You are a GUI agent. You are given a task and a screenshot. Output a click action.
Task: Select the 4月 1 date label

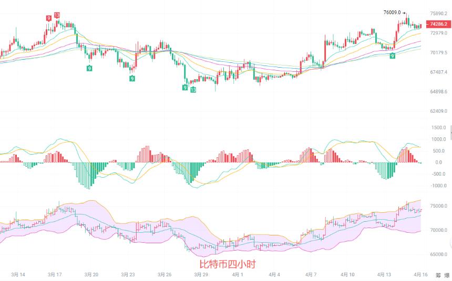pos(238,275)
